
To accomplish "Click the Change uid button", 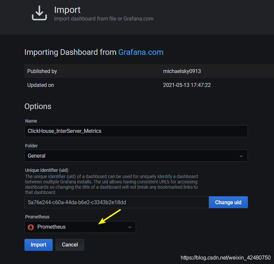I will (228, 202).
